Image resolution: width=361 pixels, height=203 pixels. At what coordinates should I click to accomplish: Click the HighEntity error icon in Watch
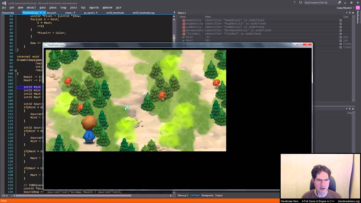click(184, 24)
